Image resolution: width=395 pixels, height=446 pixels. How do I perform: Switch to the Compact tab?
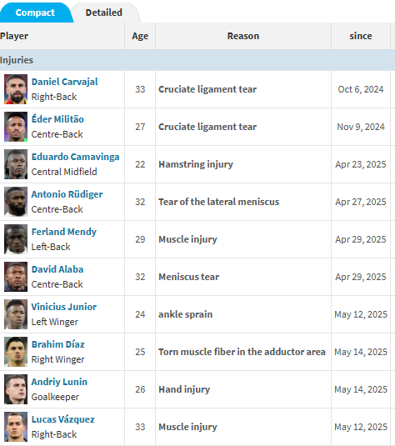point(35,13)
